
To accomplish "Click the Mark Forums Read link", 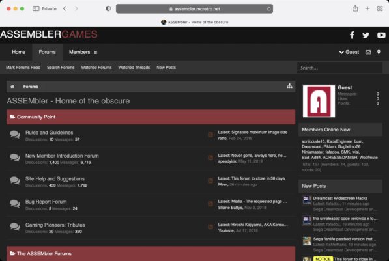I will click(23, 68).
